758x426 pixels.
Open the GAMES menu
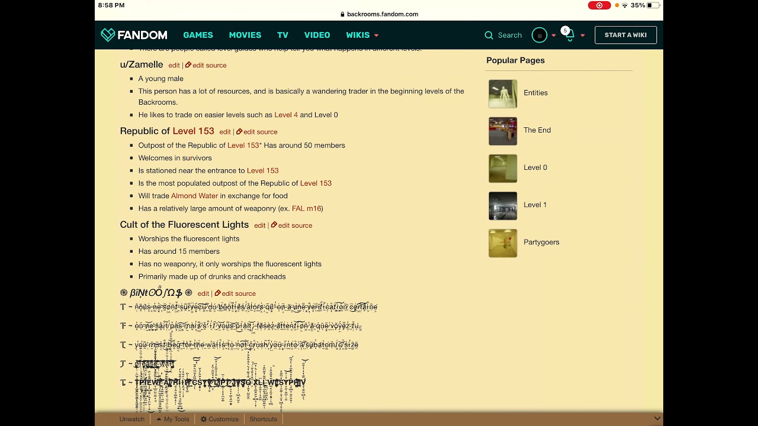(198, 35)
